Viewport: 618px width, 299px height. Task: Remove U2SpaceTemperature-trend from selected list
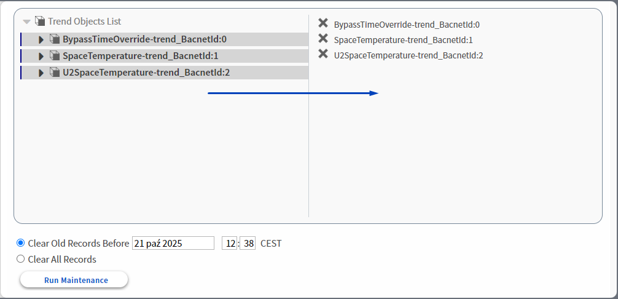coord(323,54)
